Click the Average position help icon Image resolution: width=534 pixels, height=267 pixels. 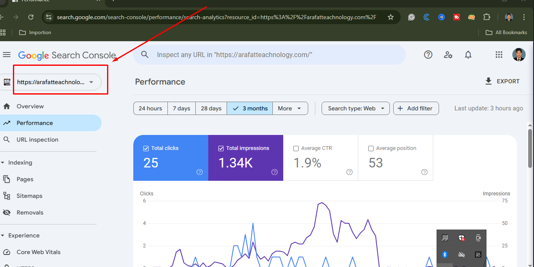424,172
